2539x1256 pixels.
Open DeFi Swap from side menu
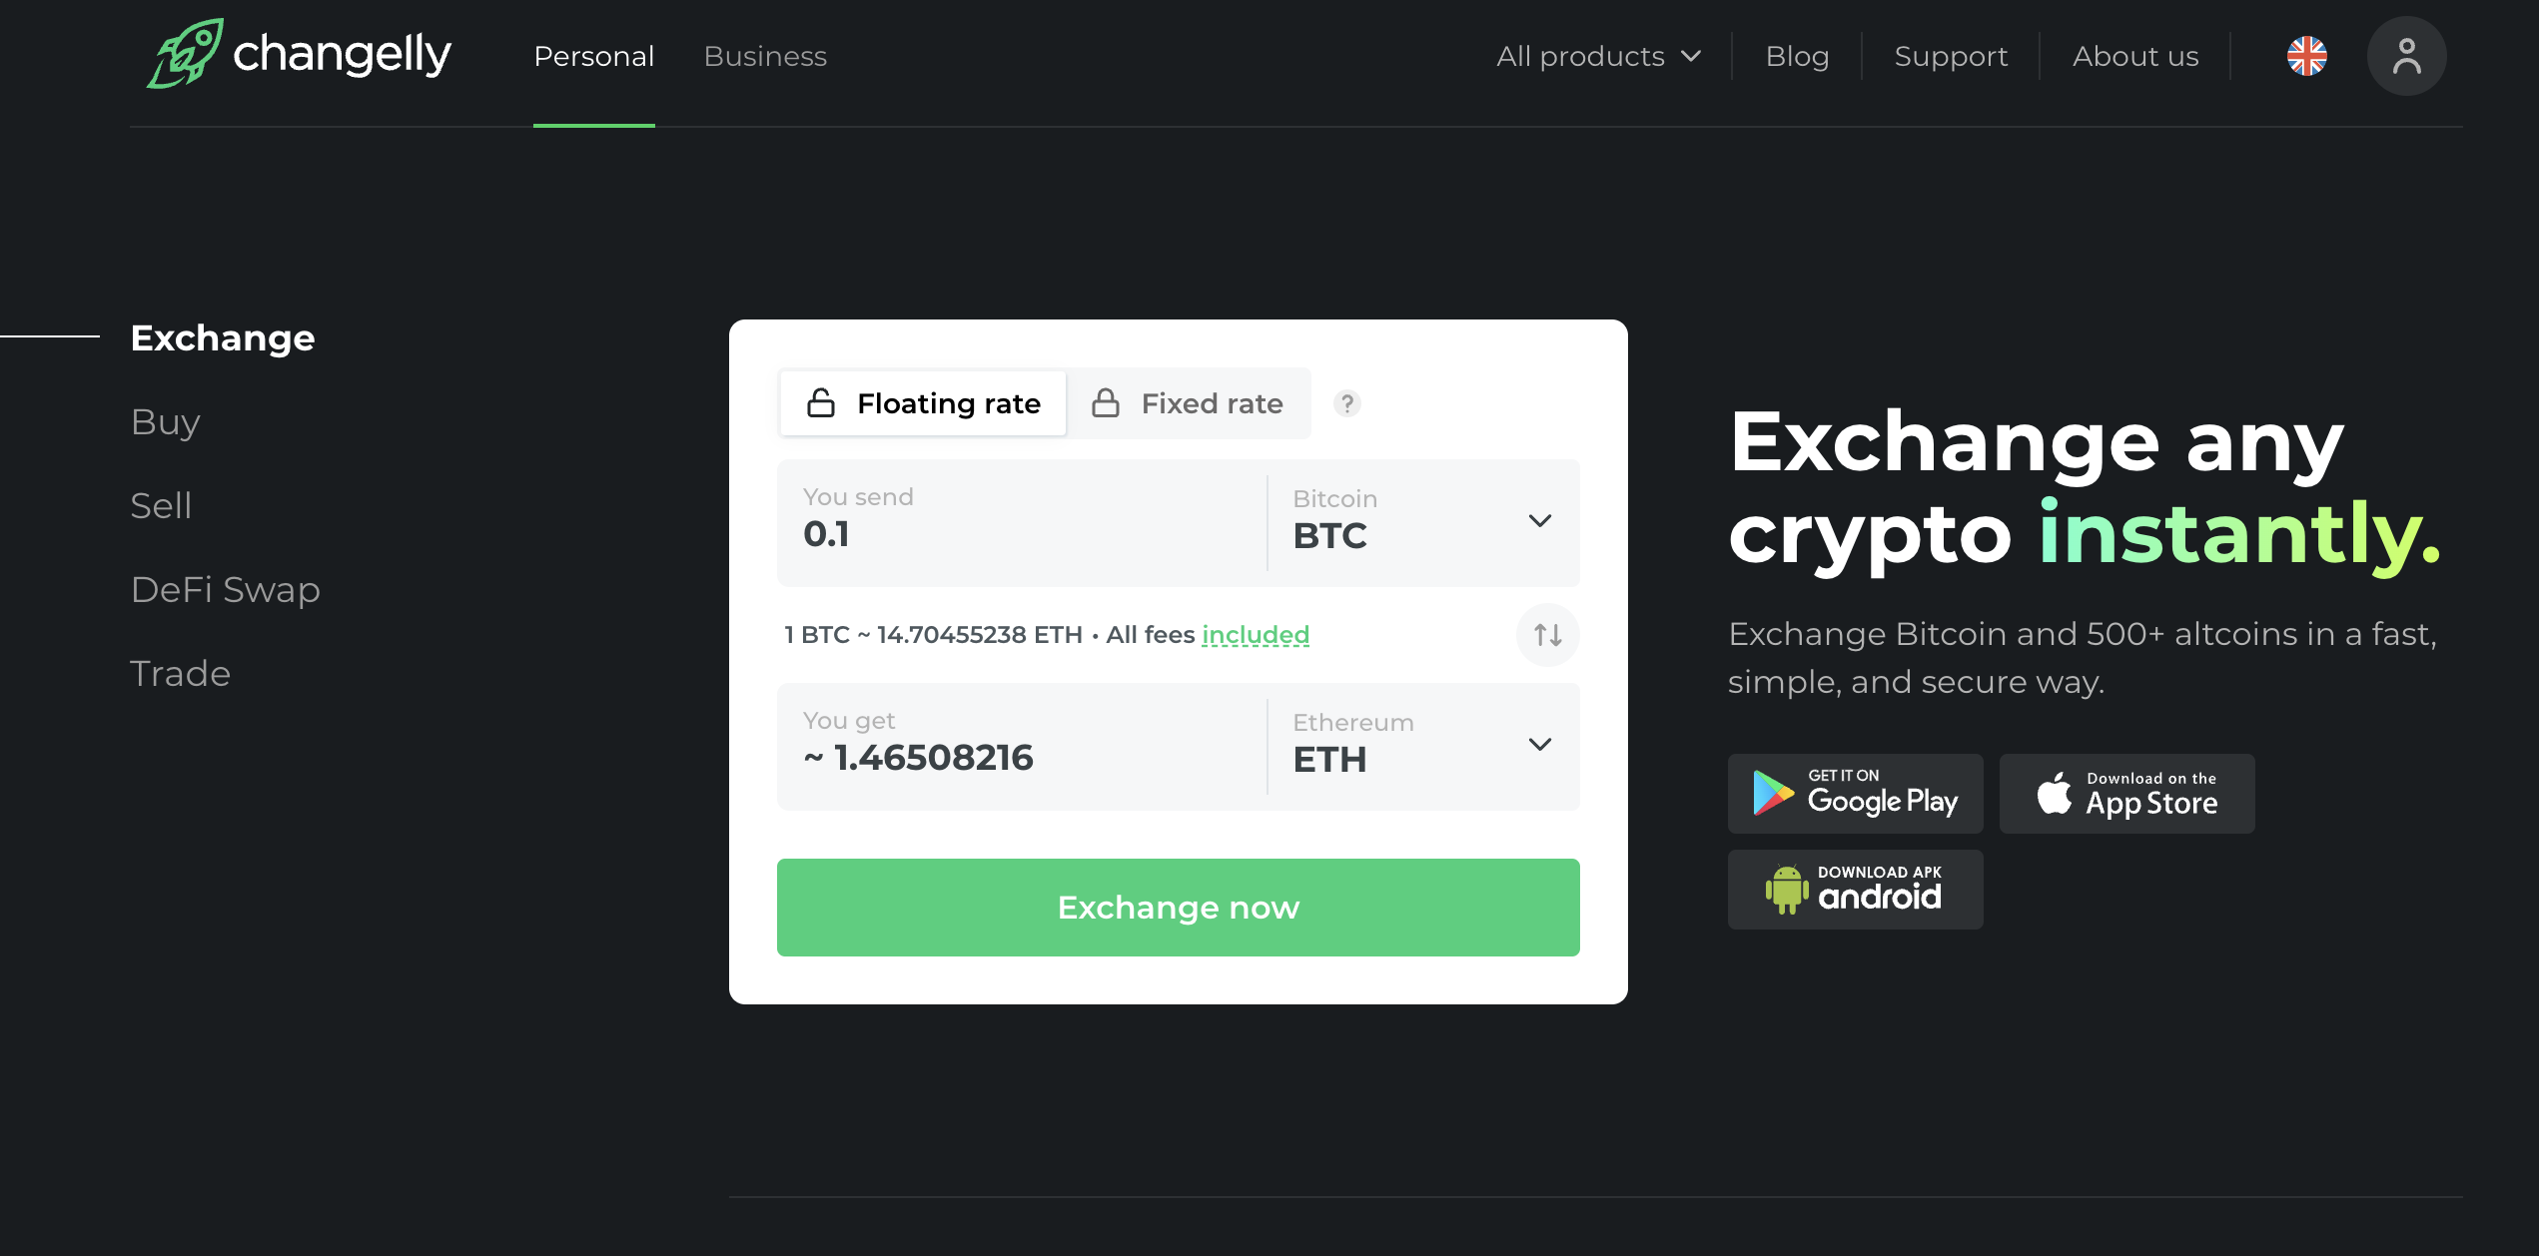coord(226,590)
